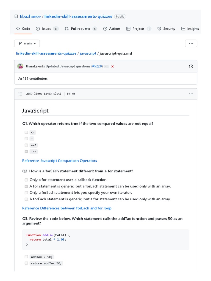
Task: Open the main branch dropdown
Action: coord(27,43)
